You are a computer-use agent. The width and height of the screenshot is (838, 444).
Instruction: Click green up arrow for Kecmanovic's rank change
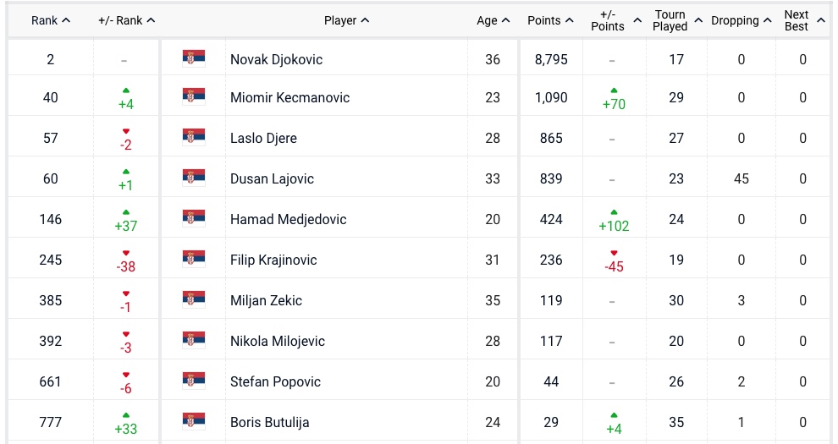(x=126, y=90)
